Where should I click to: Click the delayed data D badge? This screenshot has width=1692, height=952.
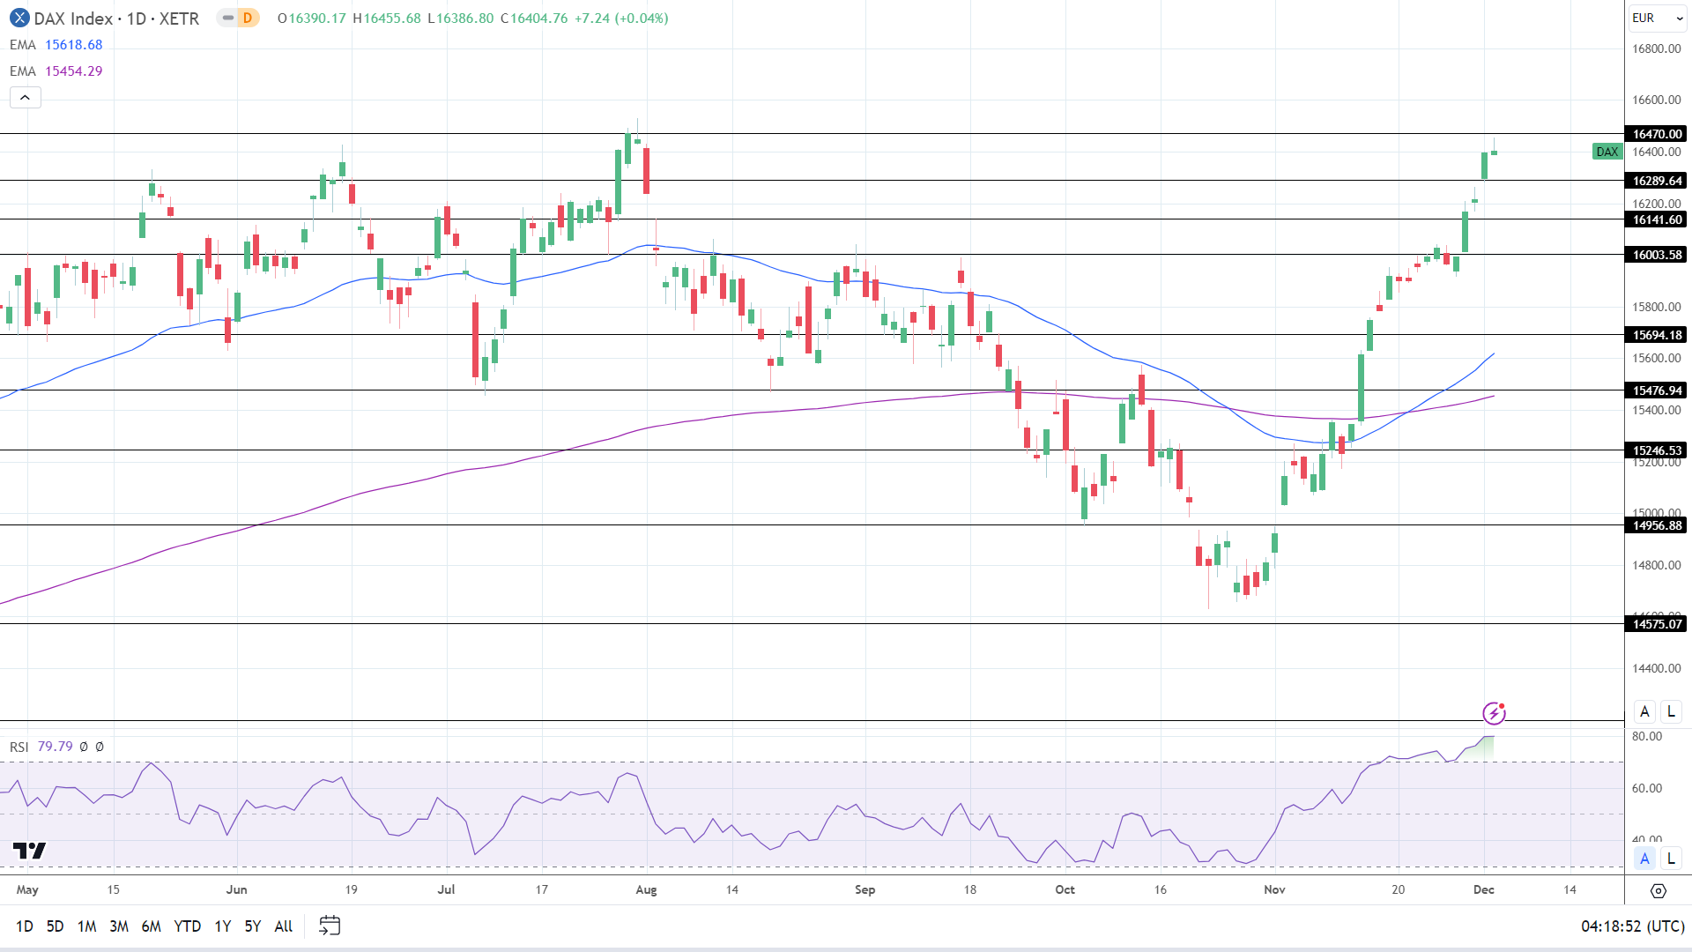coord(248,18)
